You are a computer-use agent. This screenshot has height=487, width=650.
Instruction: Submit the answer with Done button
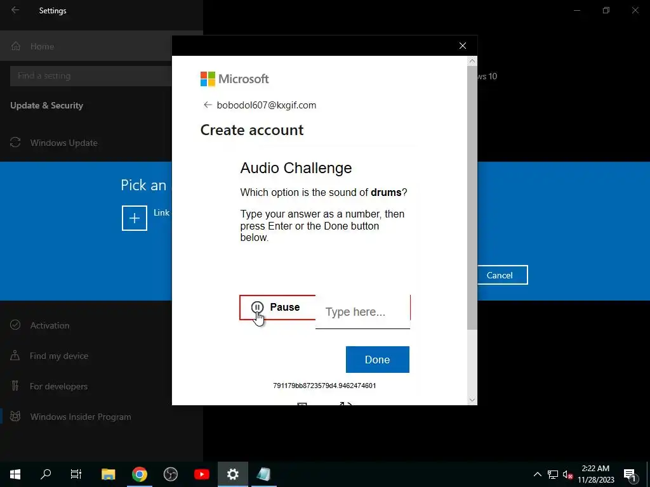[x=377, y=360]
